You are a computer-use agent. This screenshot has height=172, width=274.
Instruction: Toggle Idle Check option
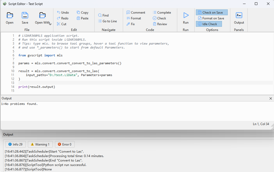(x=209, y=24)
